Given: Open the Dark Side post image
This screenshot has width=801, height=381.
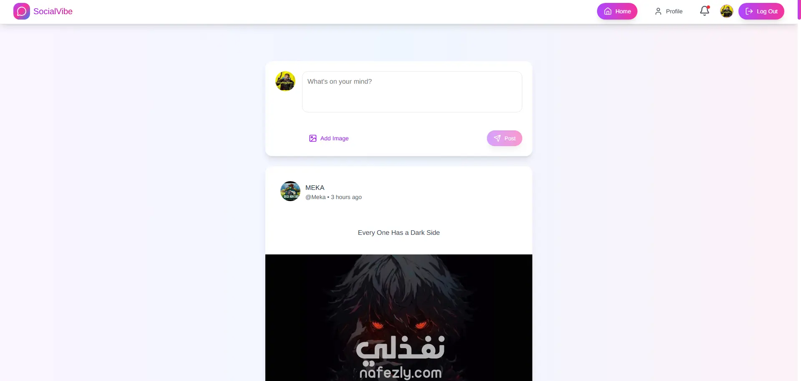Looking at the screenshot, I should click(x=399, y=318).
